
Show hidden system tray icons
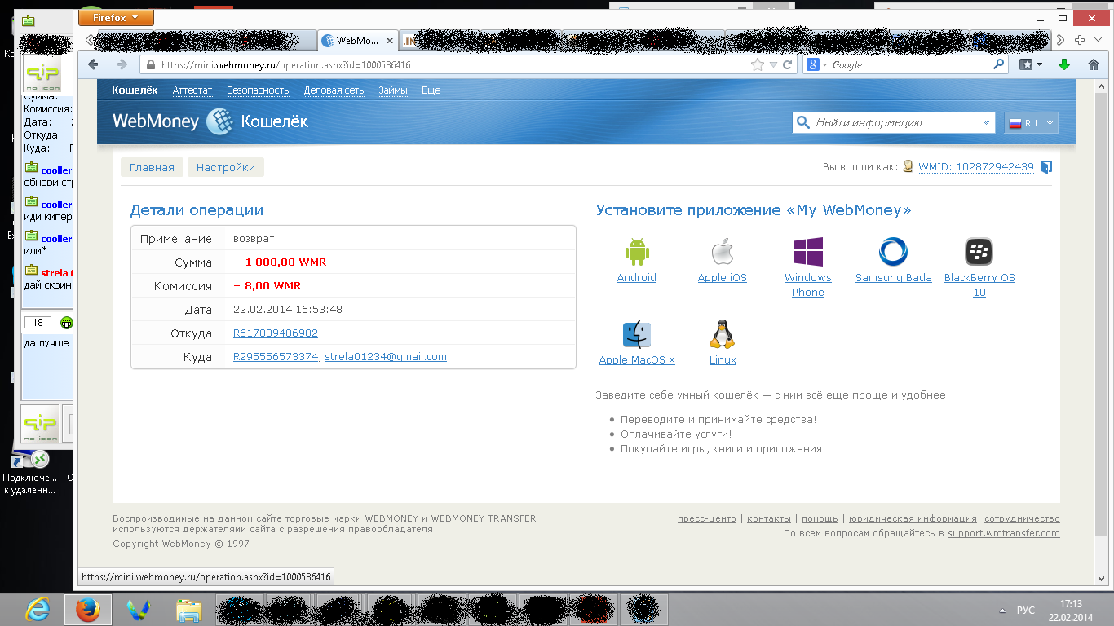pos(1003,610)
